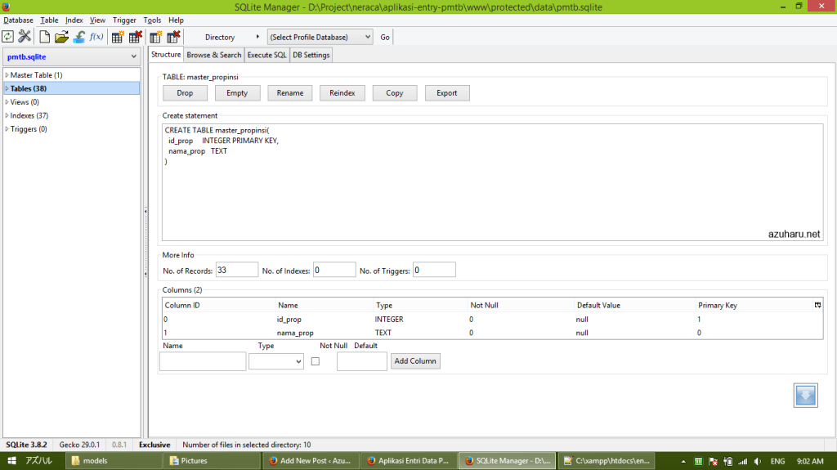The image size is (837, 470).
Task: Open the pmtb.sqlite database dropdown
Action: point(72,56)
